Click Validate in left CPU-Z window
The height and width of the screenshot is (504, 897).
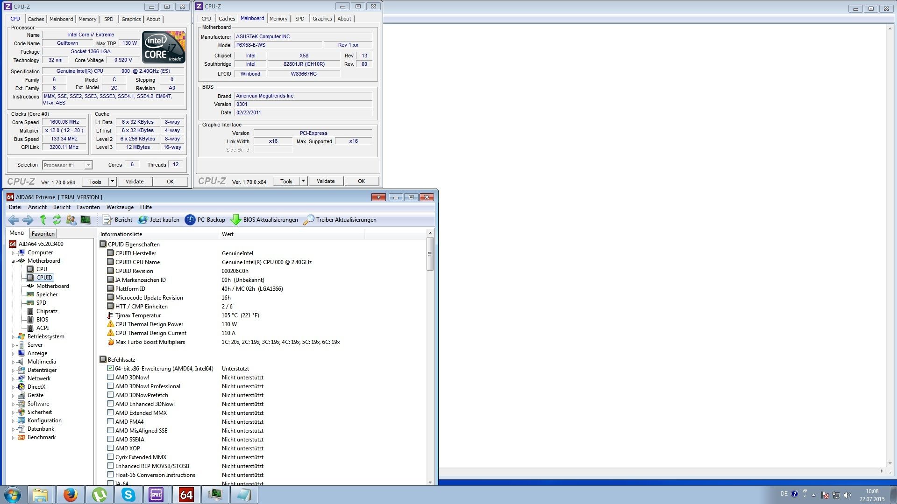click(x=135, y=182)
